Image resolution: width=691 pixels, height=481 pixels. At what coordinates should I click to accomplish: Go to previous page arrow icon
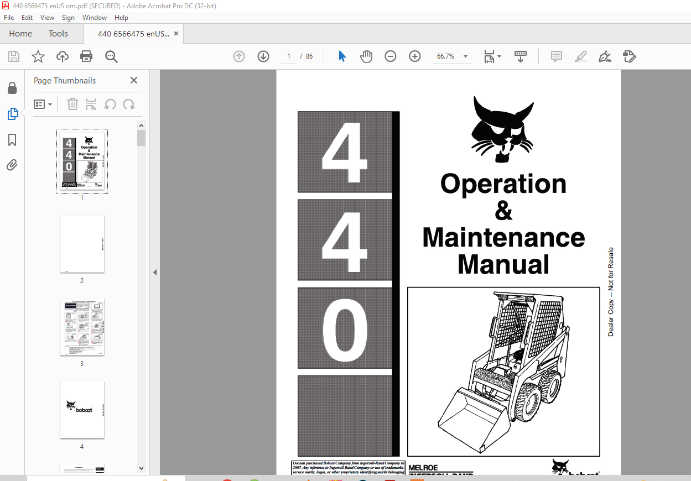coord(239,56)
